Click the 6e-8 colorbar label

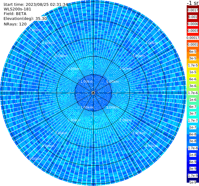pyautogui.click(x=193, y=134)
